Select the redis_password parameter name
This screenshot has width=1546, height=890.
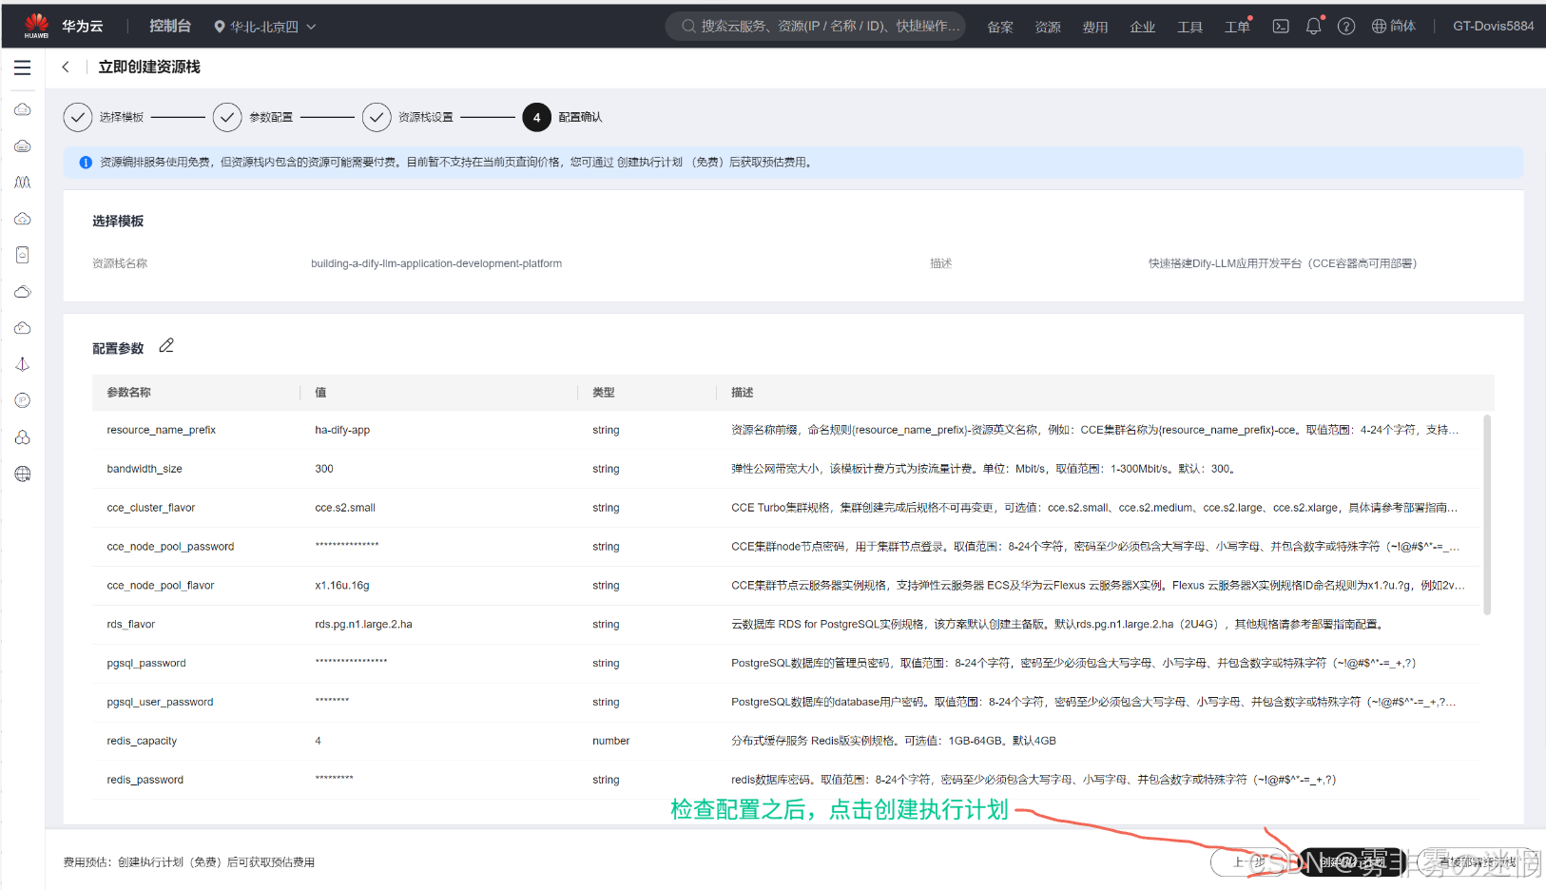[145, 781]
